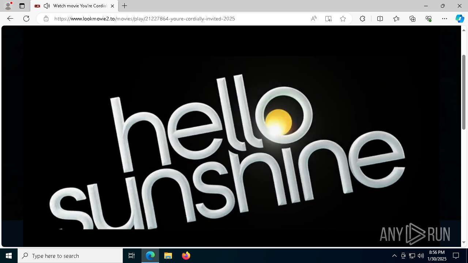Click the scrollbar up arrow
The height and width of the screenshot is (263, 468).
(x=464, y=30)
